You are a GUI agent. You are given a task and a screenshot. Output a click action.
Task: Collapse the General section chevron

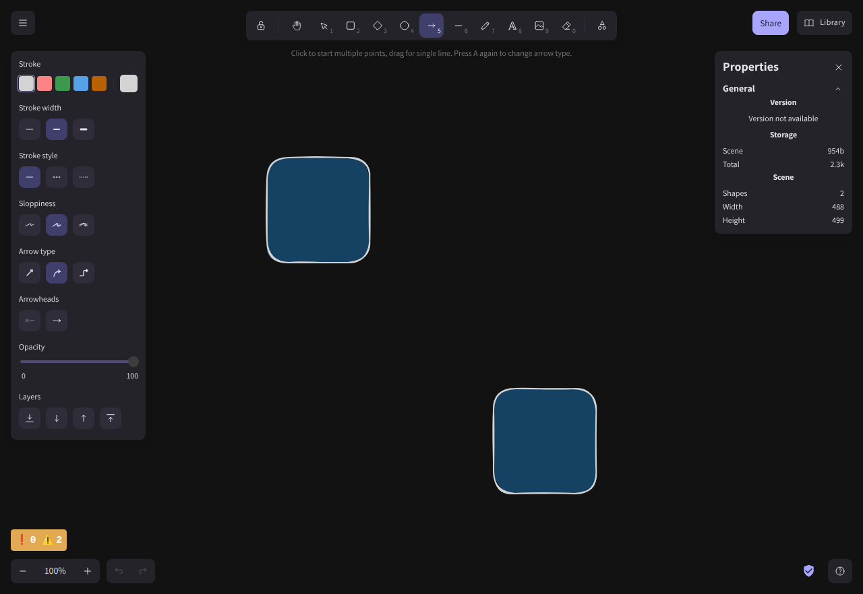click(x=838, y=89)
